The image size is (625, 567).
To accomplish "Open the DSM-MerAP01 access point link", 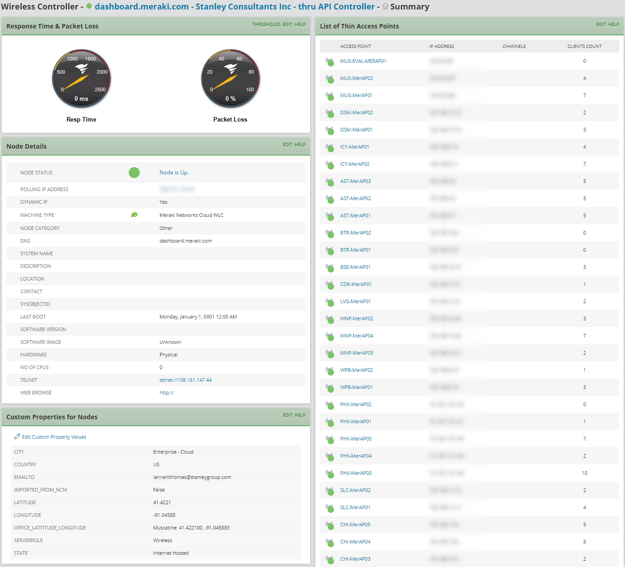I will point(357,130).
